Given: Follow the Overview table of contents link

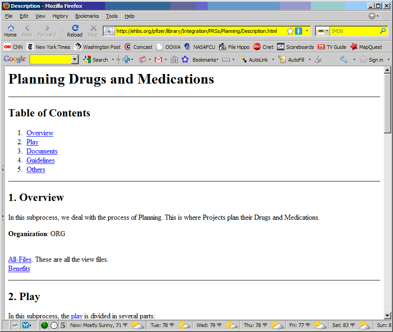Looking at the screenshot, I should tap(40, 133).
